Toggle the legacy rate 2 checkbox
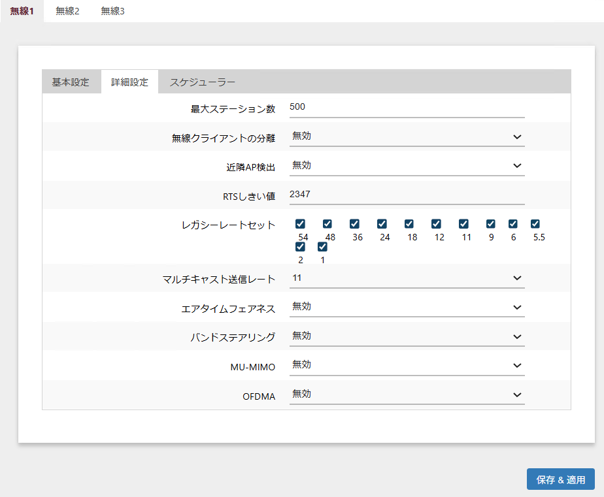Viewport: 604px width, 497px height. (x=300, y=247)
